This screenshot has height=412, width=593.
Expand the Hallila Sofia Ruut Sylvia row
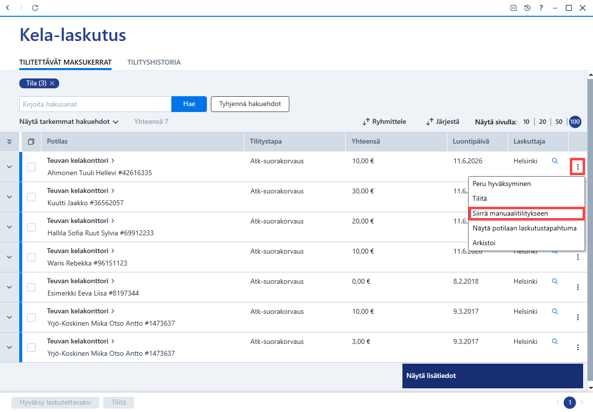tap(9, 227)
